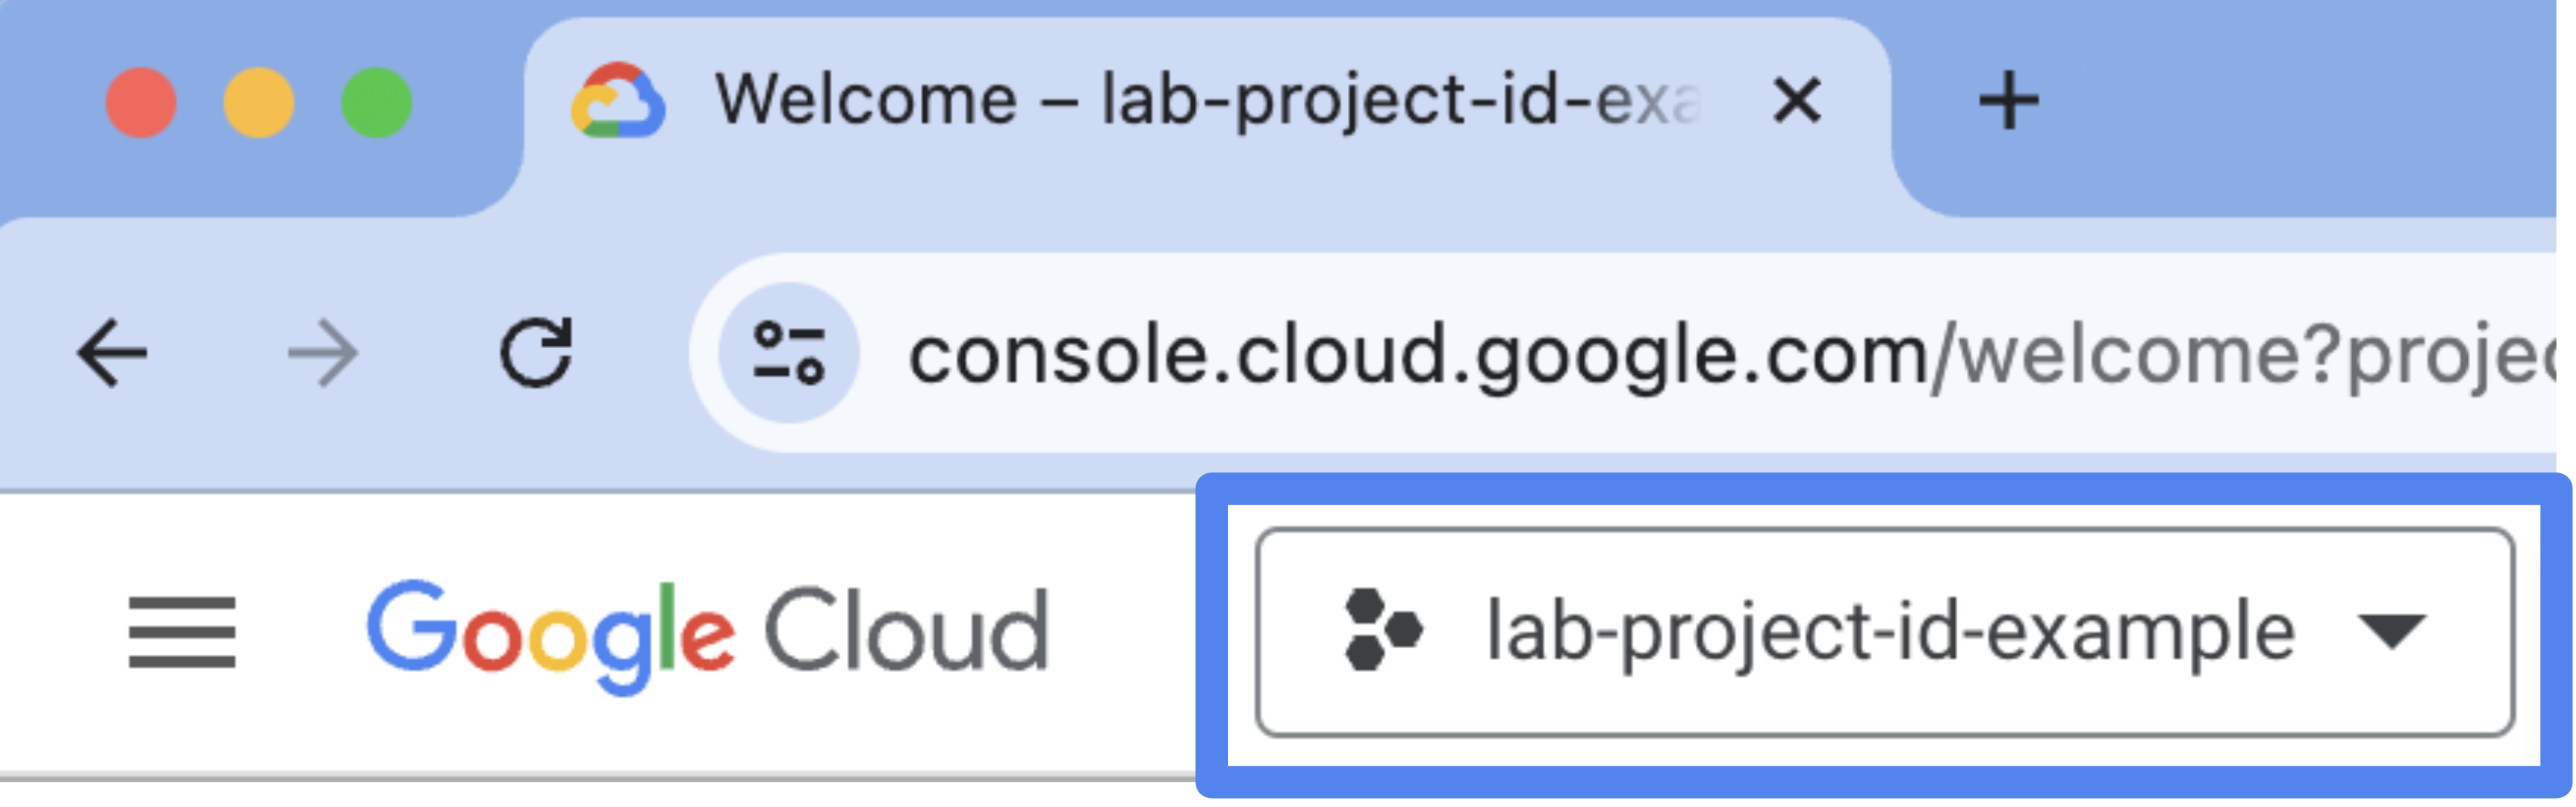Click the Google Cloud icon in the browser tab
Screen dimensions: 2576x807
[x=618, y=98]
